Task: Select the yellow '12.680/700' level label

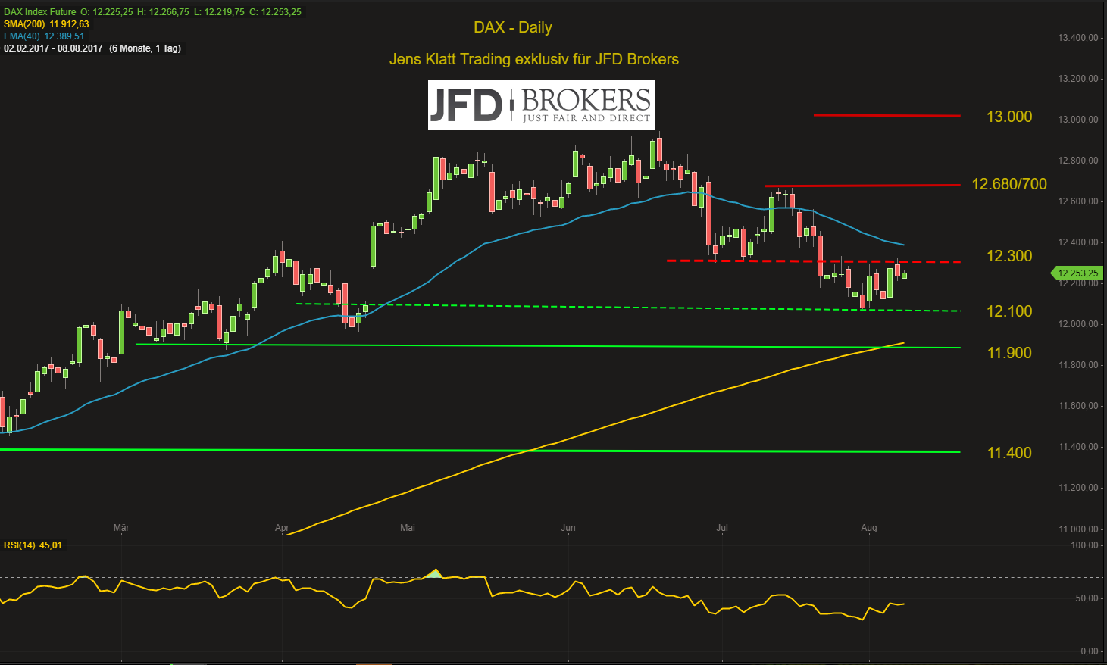Action: click(1009, 184)
